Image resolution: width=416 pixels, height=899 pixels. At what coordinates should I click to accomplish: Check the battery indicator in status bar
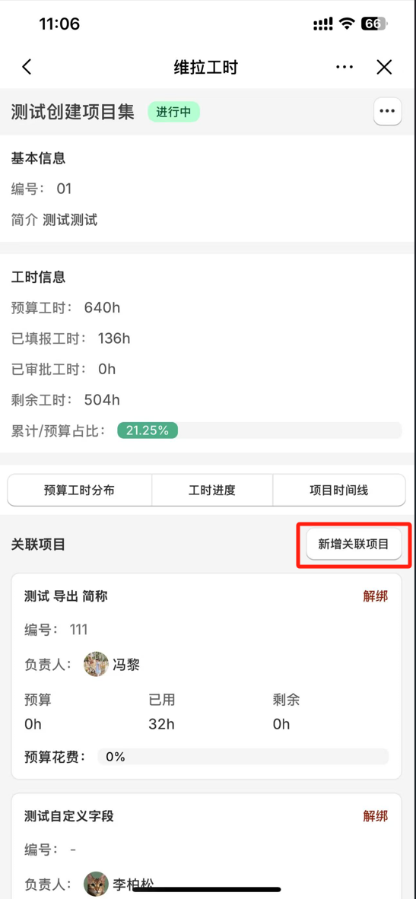click(x=374, y=24)
